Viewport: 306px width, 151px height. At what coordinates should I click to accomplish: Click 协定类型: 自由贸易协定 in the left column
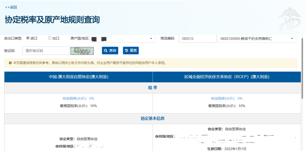(78, 139)
